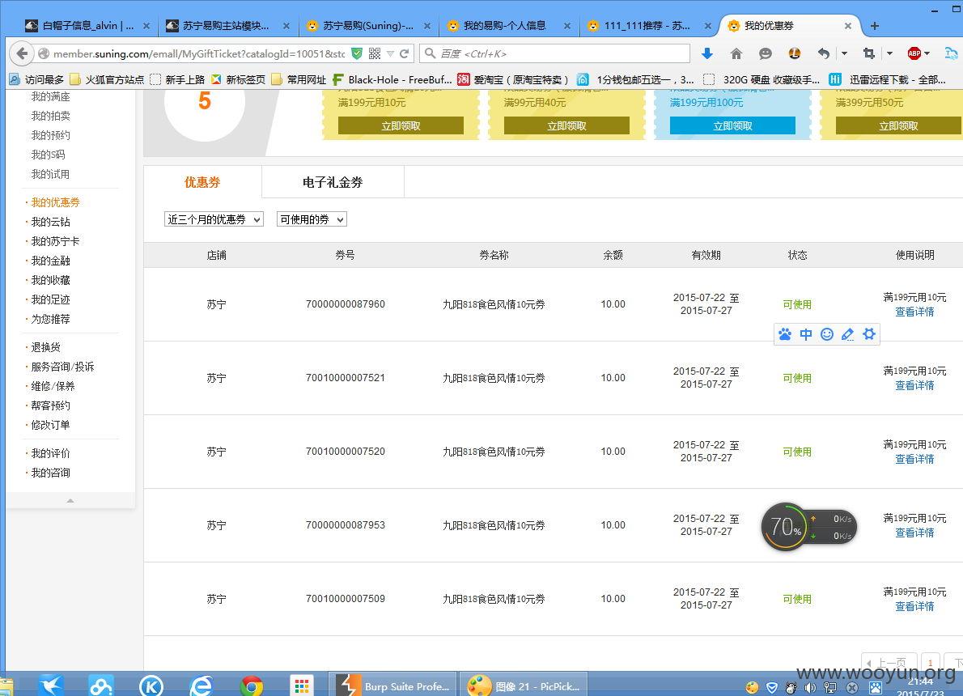Collapse sidebar with the up arrow
This screenshot has width=963, height=696.
[x=70, y=501]
